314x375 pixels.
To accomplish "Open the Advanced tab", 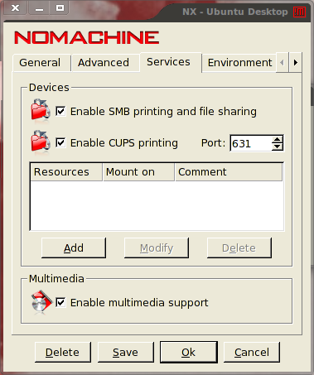I will click(x=105, y=63).
